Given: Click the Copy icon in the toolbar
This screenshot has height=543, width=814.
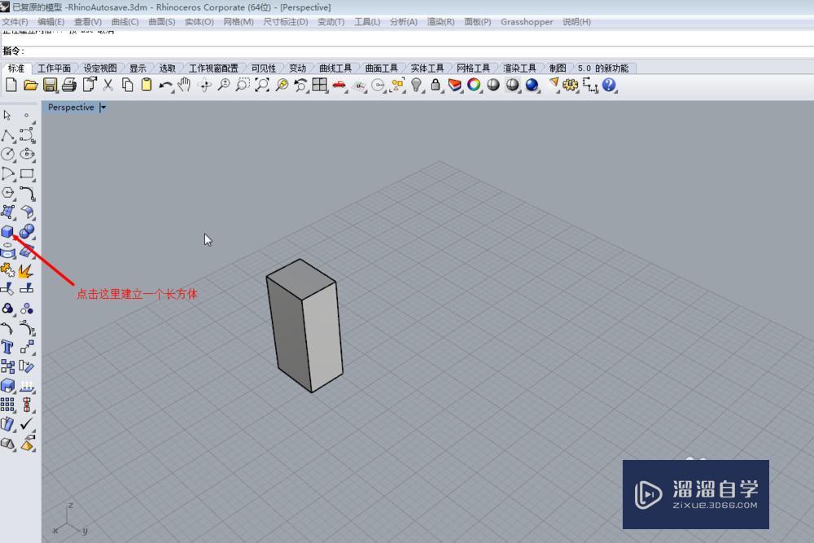Looking at the screenshot, I should click(127, 85).
